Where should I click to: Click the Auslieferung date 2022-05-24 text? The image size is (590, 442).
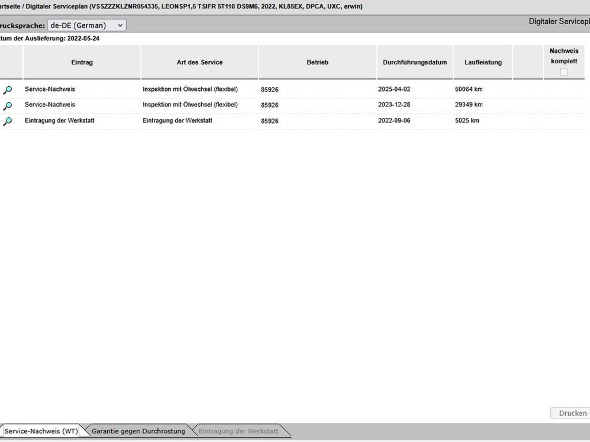point(83,39)
